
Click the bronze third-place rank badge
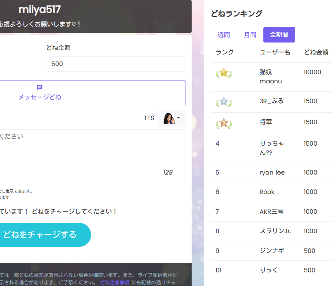[x=223, y=123]
